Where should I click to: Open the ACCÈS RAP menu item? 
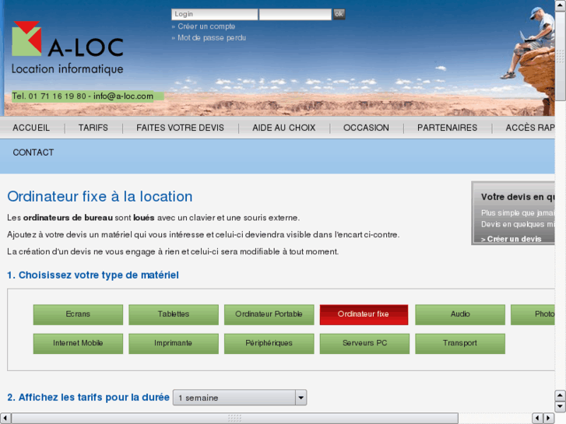point(530,128)
